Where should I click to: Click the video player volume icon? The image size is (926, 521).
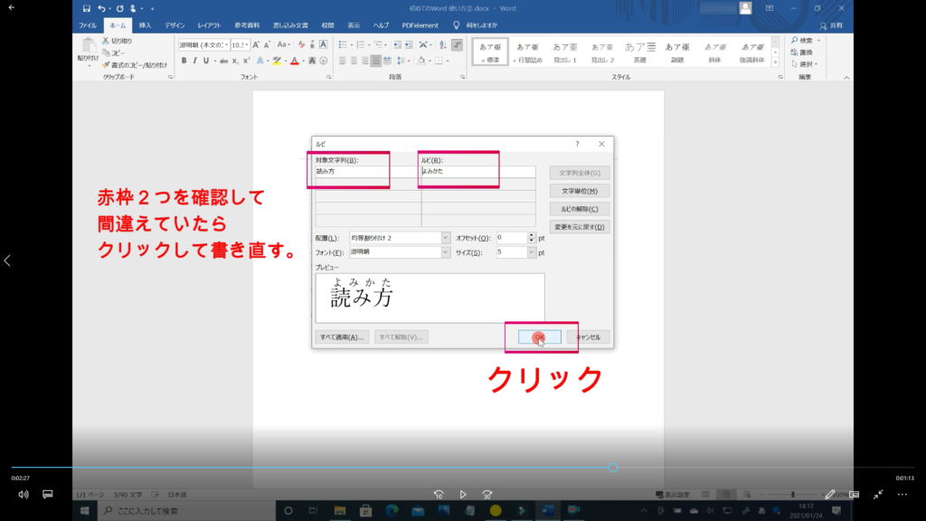point(23,495)
